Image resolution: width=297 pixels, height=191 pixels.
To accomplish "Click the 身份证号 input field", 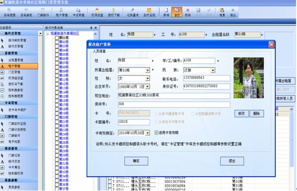I will (206, 87).
